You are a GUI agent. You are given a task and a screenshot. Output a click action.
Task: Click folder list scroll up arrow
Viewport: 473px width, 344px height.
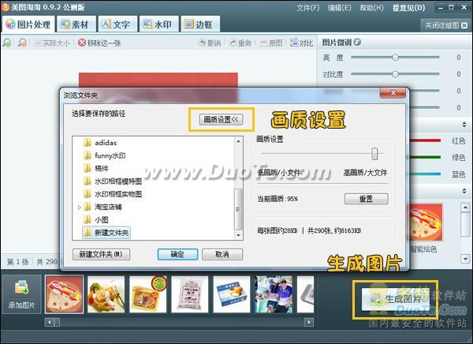click(238, 141)
